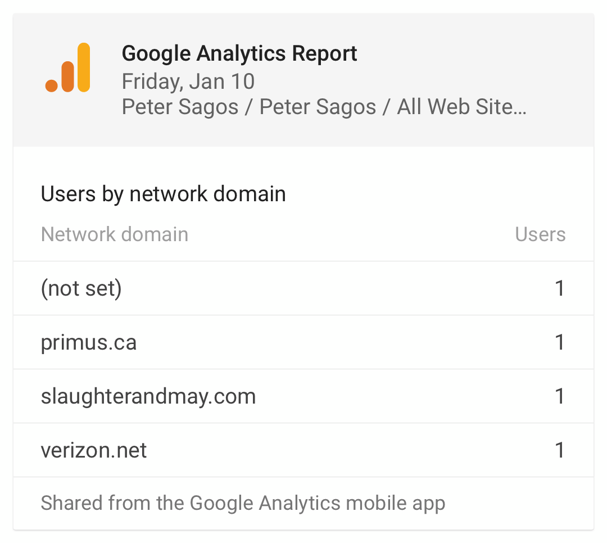Select the verizon.net domain row
The width and height of the screenshot is (607, 543).
click(x=303, y=450)
